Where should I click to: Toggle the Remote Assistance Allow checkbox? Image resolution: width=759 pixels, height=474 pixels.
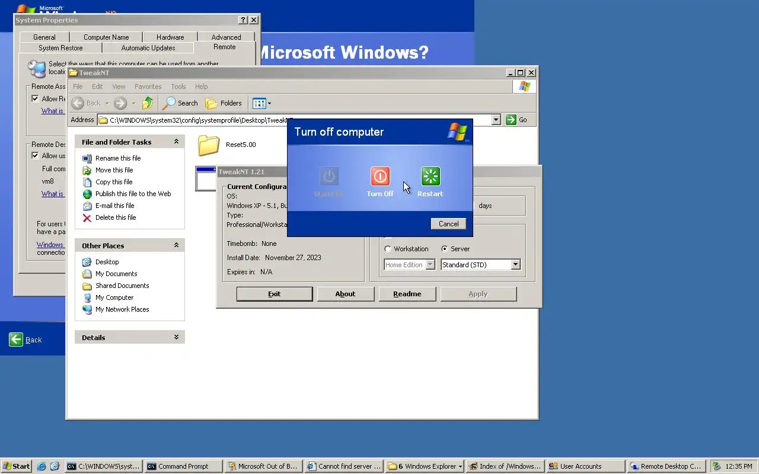point(35,99)
